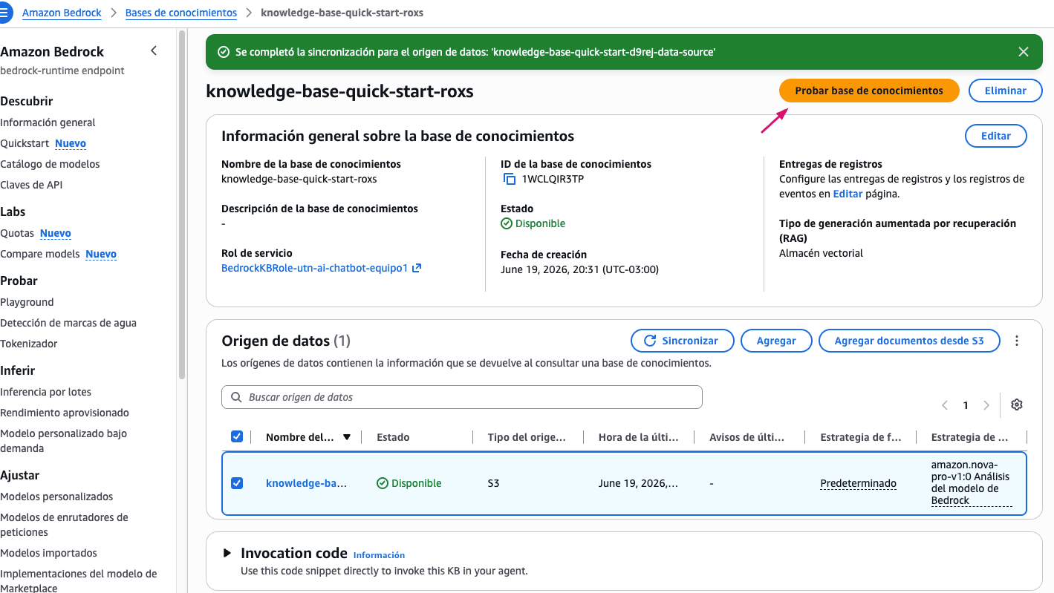Open the hamburger navigation menu icon
This screenshot has width=1054, height=593.
4,13
